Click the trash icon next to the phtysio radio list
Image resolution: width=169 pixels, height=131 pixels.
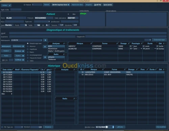tap(45, 57)
